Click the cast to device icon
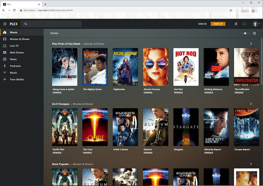The image size is (263, 186). [244, 24]
